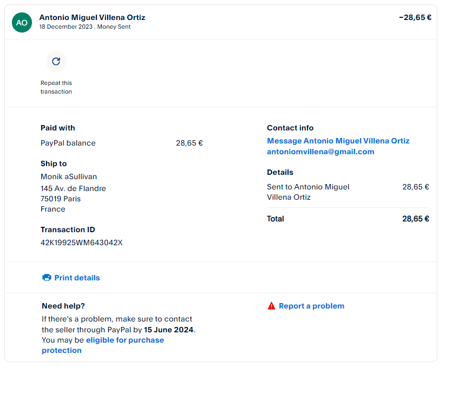Viewport: 458px width, 400px height.
Task: Click the red warning triangle icon
Action: (x=271, y=306)
